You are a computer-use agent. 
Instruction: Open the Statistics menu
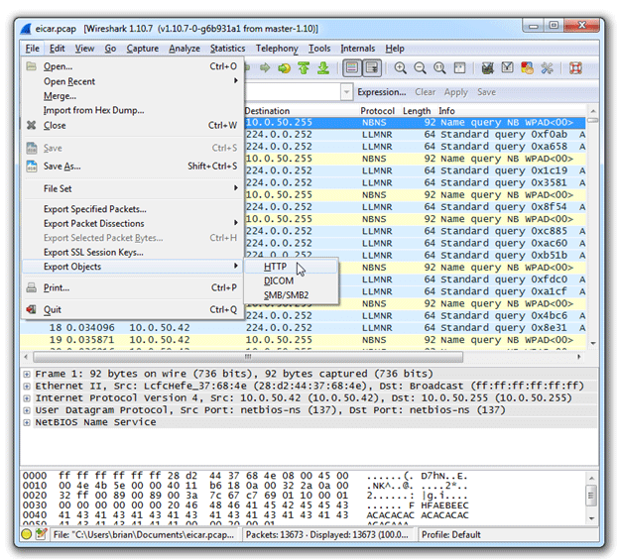(227, 49)
